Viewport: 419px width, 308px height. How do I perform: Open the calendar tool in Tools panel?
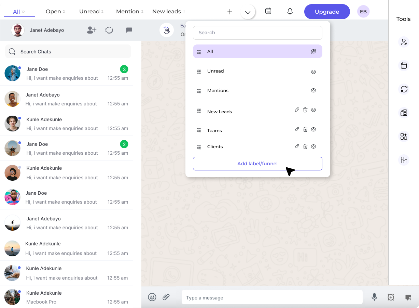tap(404, 66)
